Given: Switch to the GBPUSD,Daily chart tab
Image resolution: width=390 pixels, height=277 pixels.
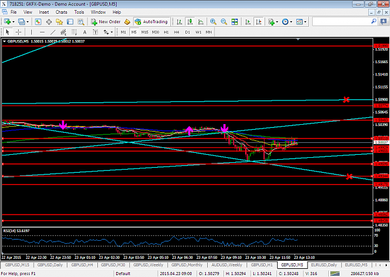Looking at the screenshot, I should pos(50,265).
